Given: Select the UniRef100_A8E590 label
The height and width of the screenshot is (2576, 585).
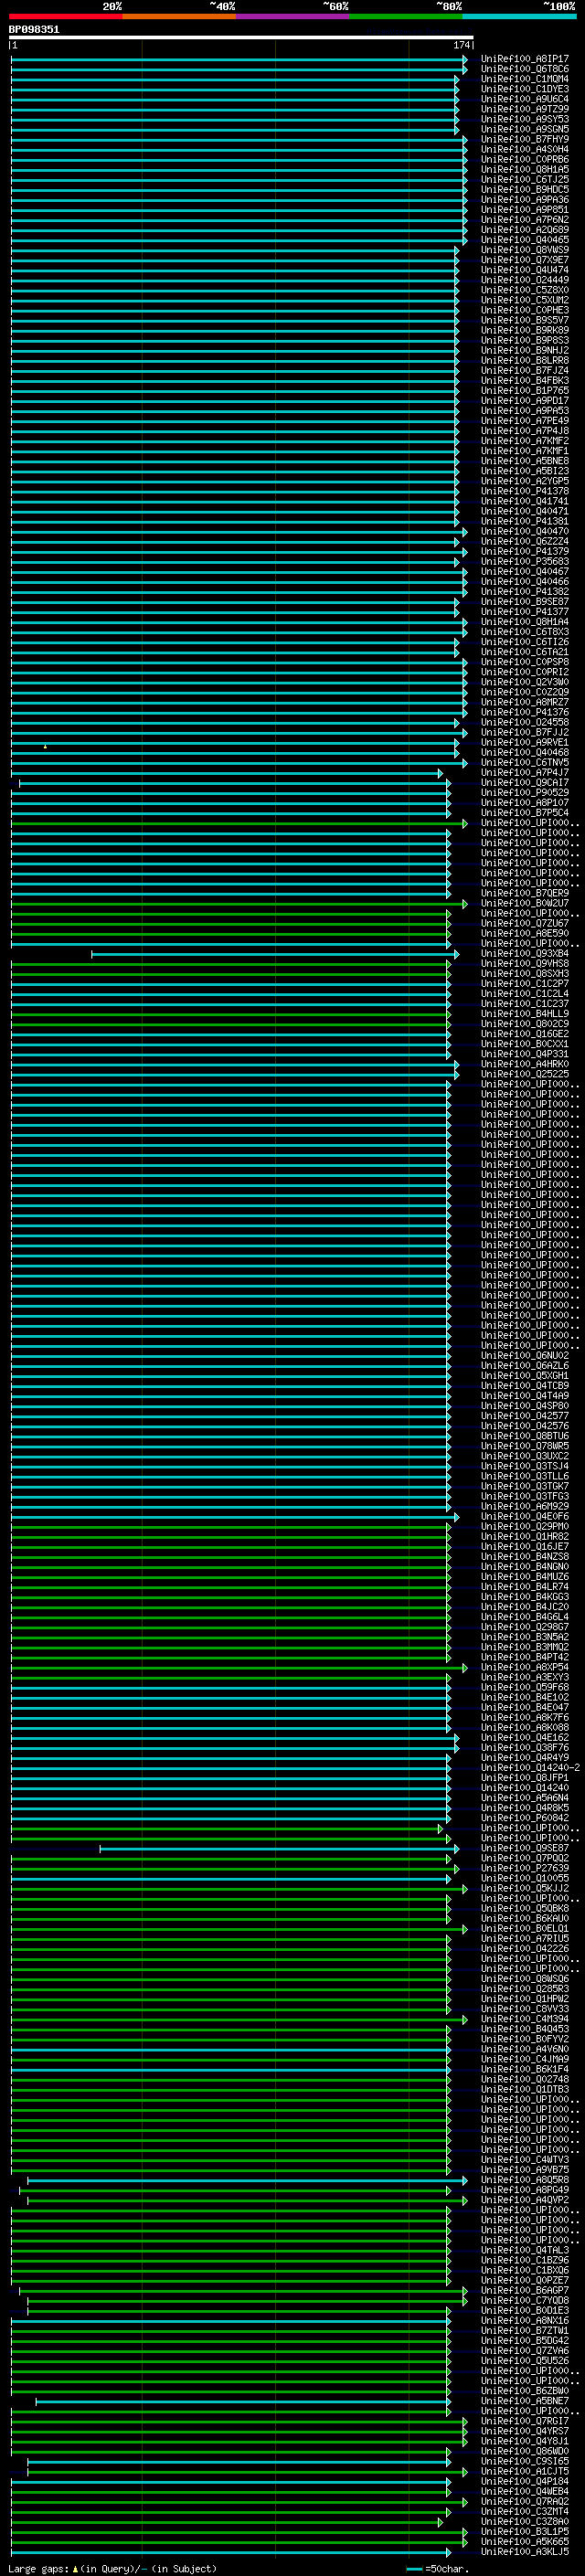Looking at the screenshot, I should 524,933.
